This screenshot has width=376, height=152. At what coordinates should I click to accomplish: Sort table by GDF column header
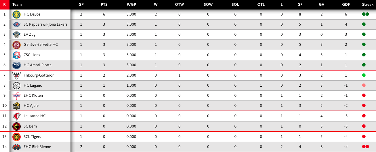click(346, 4)
